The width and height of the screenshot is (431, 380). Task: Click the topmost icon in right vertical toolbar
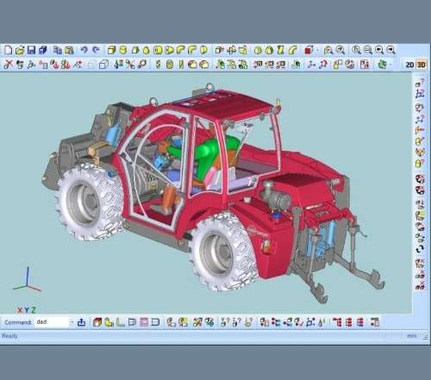[420, 84]
